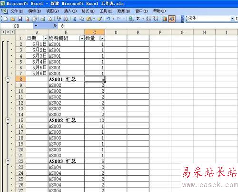Open the 日期 filter dropdown
The width and height of the screenshot is (238, 192).
pos(45,38)
